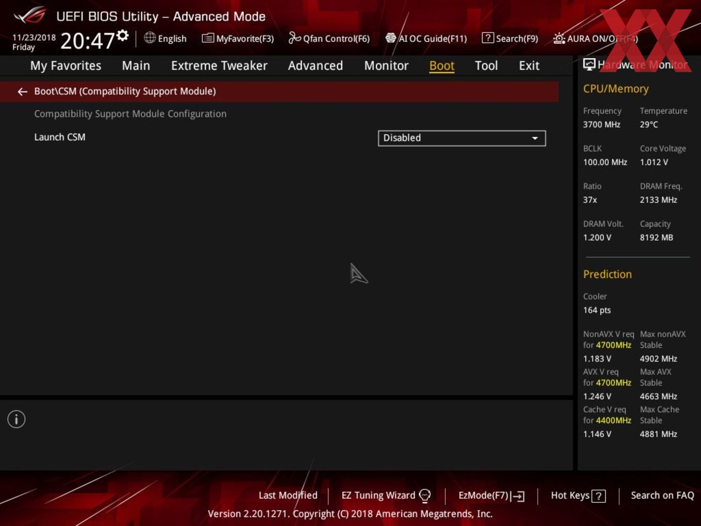Open the Extreme Tweaker tab

pyautogui.click(x=219, y=65)
